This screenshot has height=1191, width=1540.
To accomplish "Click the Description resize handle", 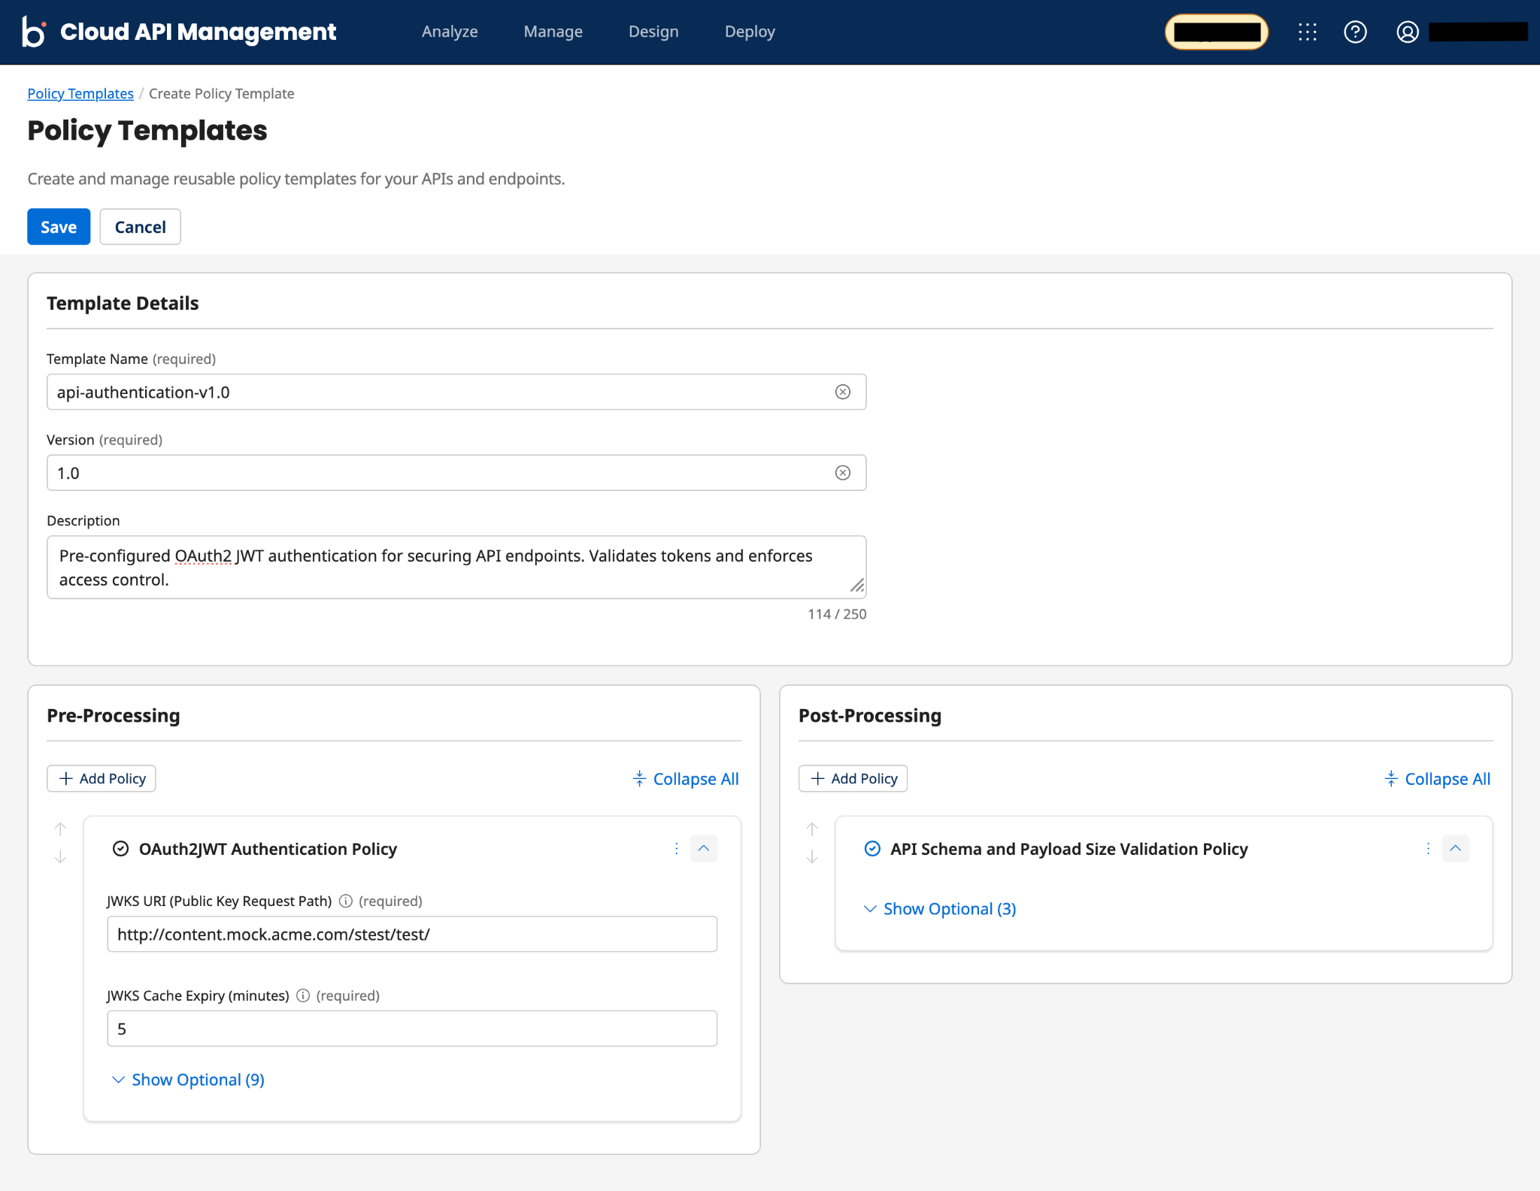I will tap(857, 586).
